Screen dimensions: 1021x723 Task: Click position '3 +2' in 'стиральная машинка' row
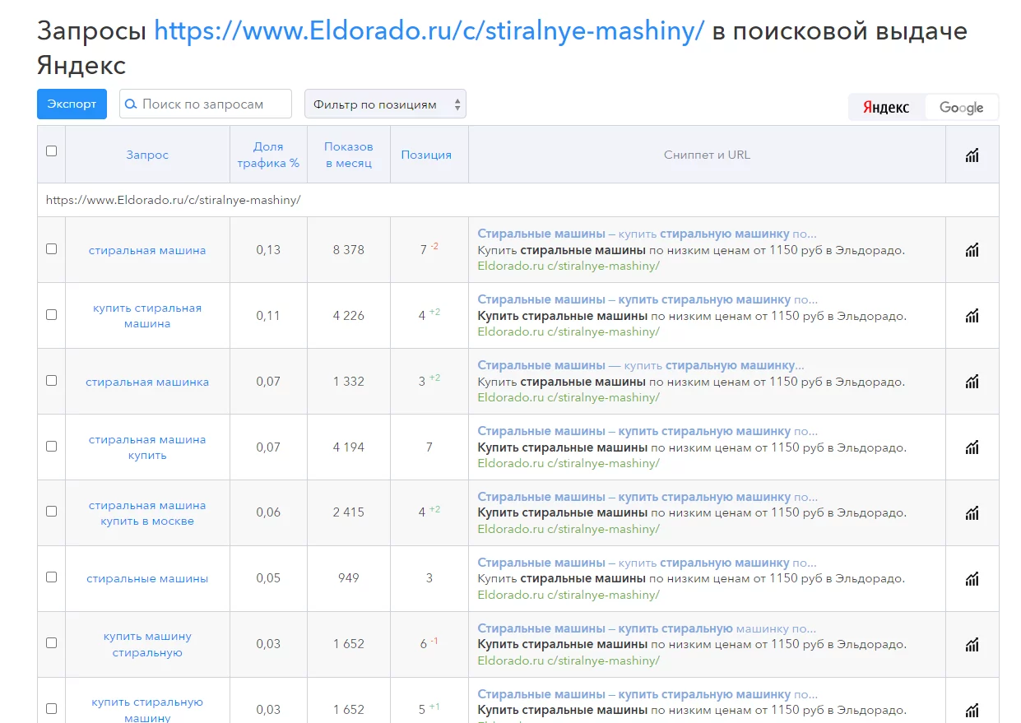(x=429, y=380)
